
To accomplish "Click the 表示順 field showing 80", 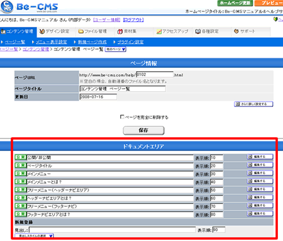I will coord(216,215).
